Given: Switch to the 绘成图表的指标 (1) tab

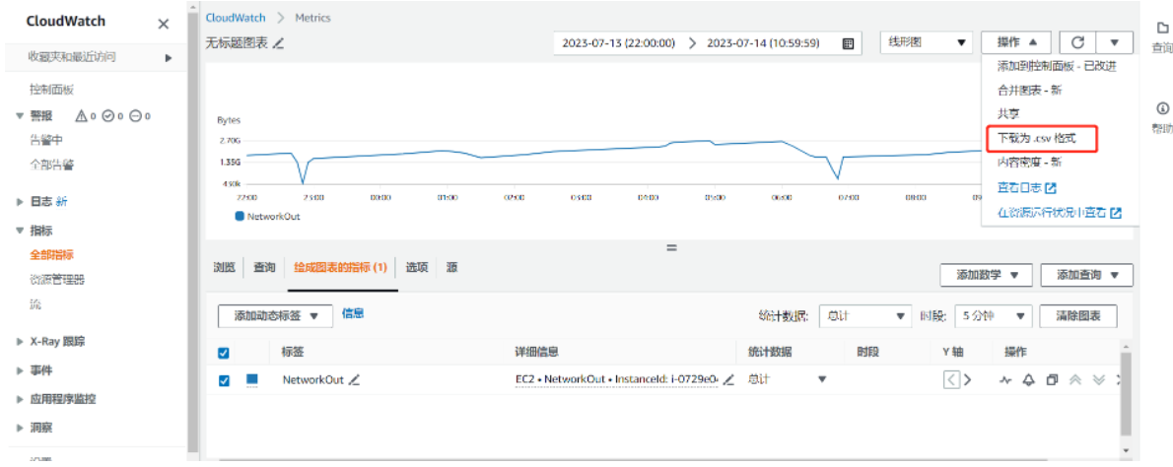Looking at the screenshot, I should pos(340,268).
